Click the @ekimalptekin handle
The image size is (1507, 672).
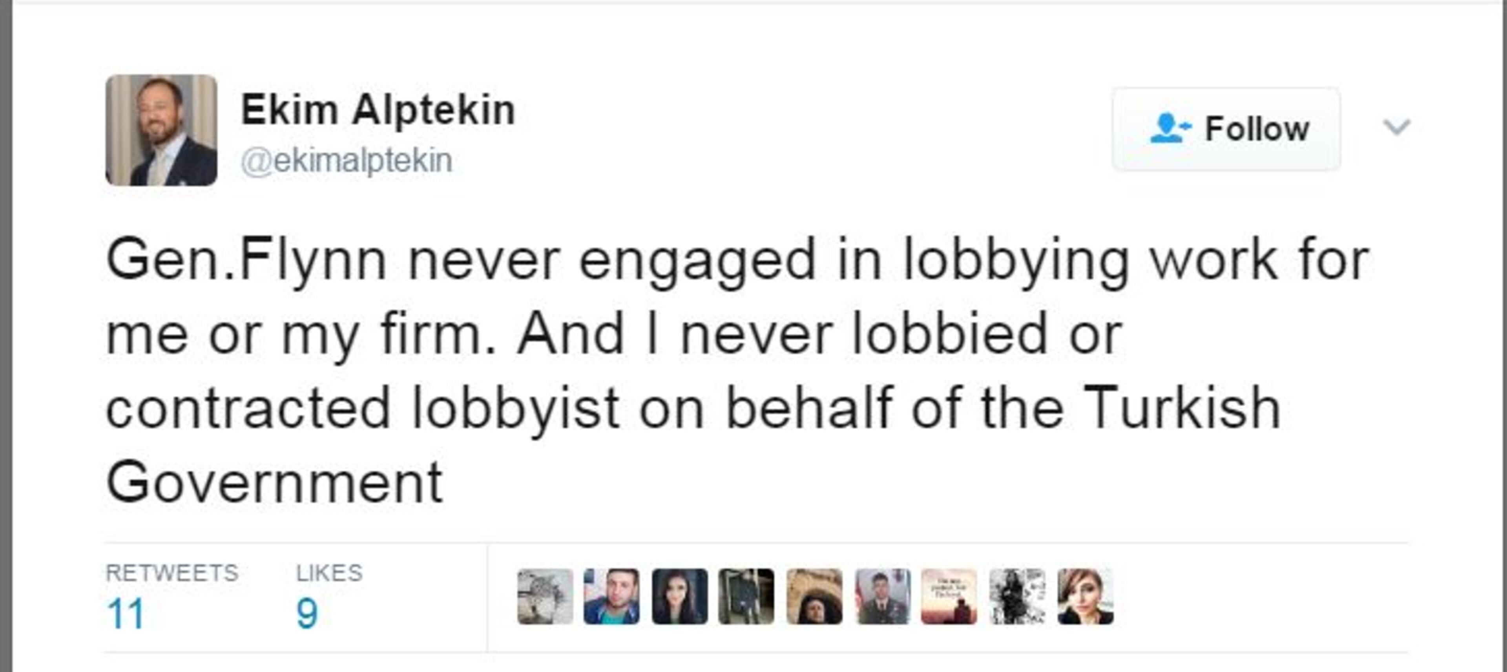point(346,161)
